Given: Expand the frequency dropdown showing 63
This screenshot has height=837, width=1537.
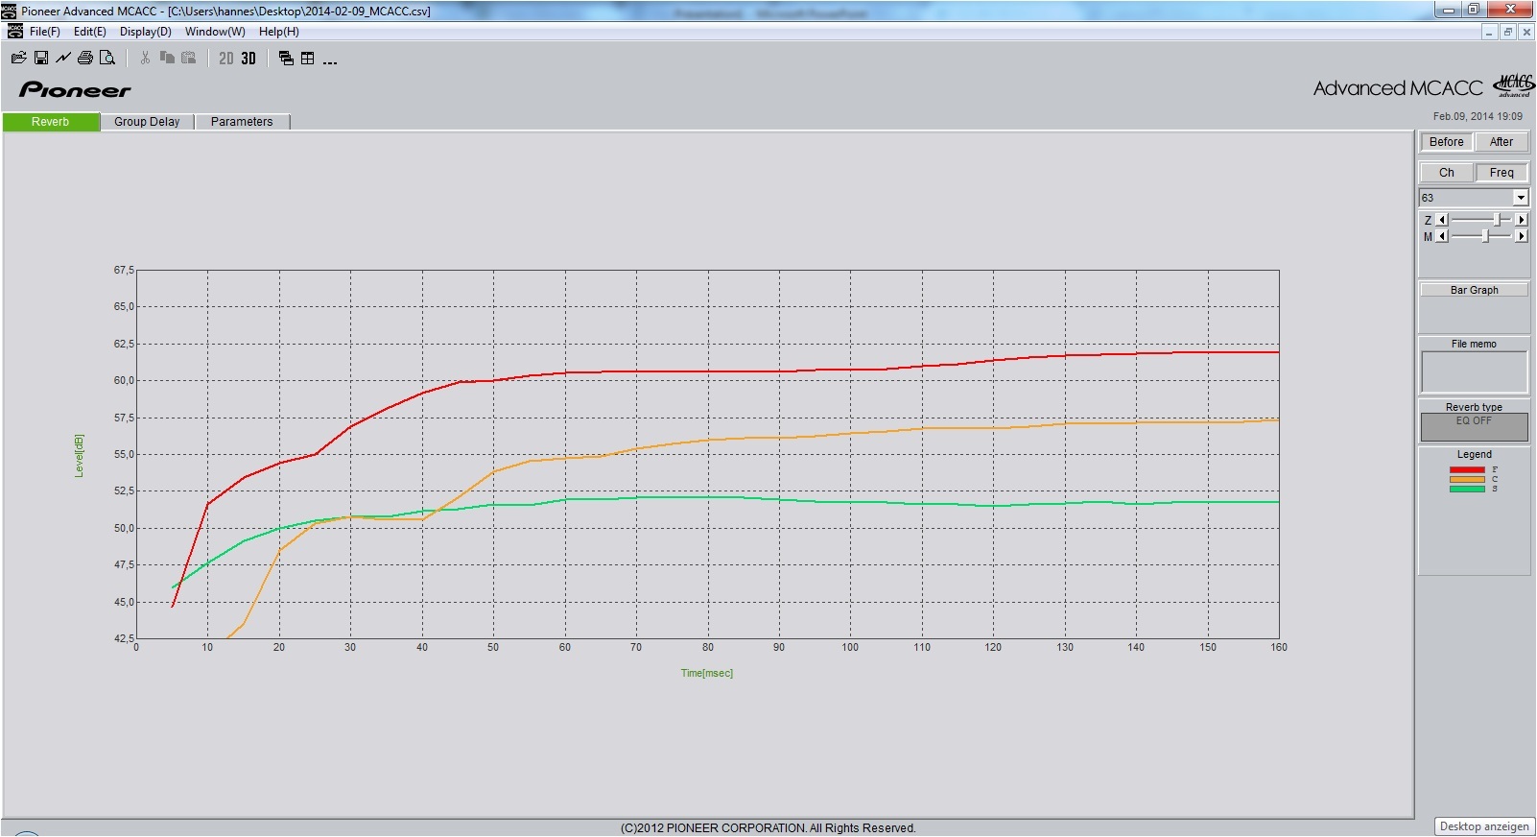Looking at the screenshot, I should (1520, 198).
